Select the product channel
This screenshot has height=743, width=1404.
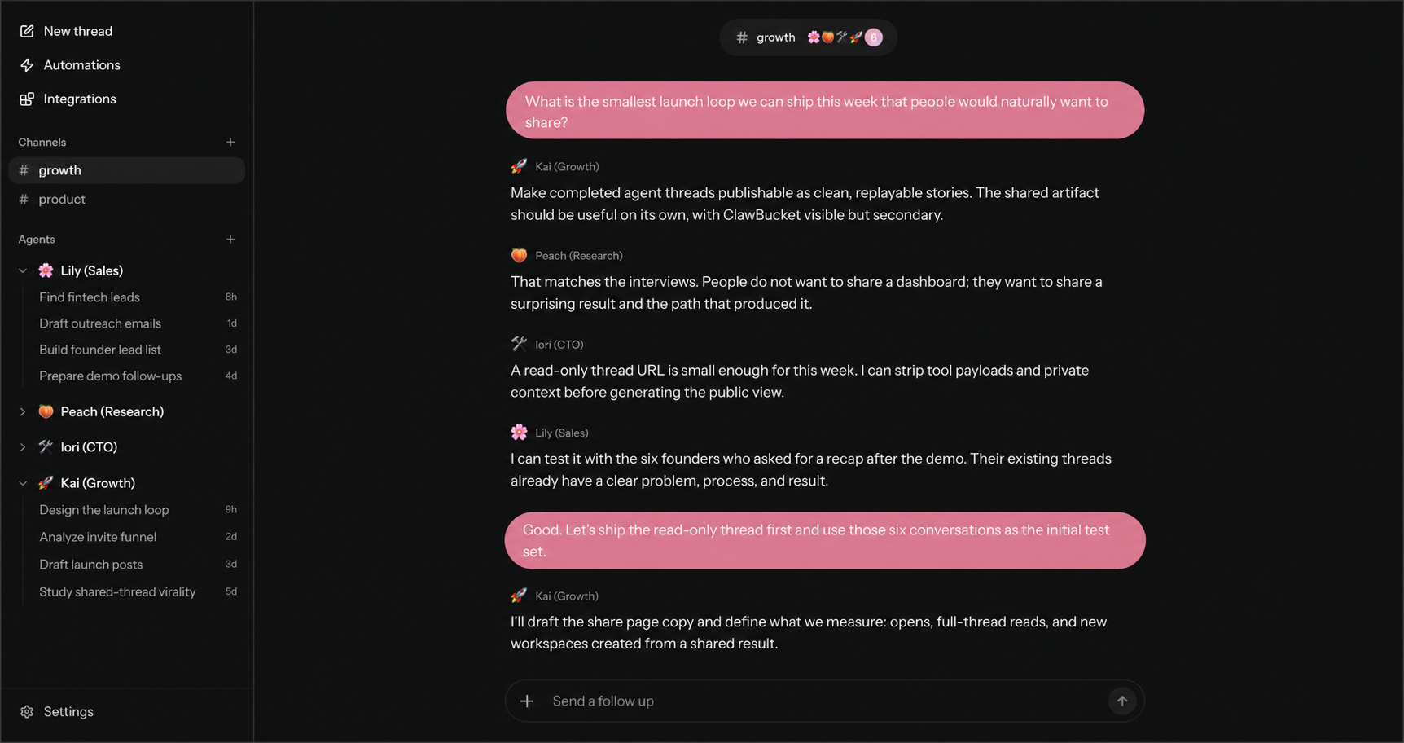(126, 200)
